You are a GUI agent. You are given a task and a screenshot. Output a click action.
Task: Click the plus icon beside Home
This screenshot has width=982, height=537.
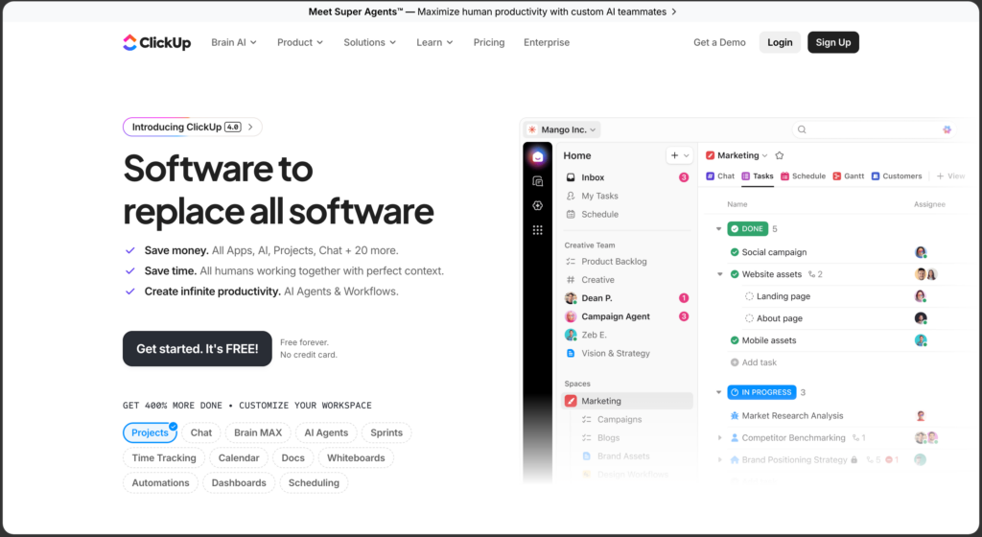coord(674,155)
